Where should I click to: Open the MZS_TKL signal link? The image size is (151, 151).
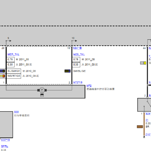pos(79,54)
